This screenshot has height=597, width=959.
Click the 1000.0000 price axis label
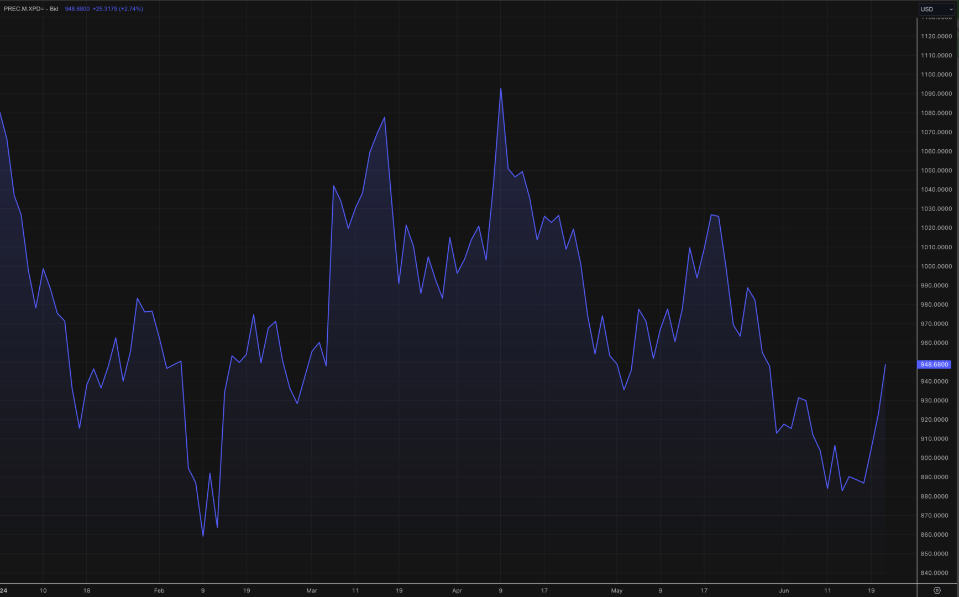tap(936, 266)
